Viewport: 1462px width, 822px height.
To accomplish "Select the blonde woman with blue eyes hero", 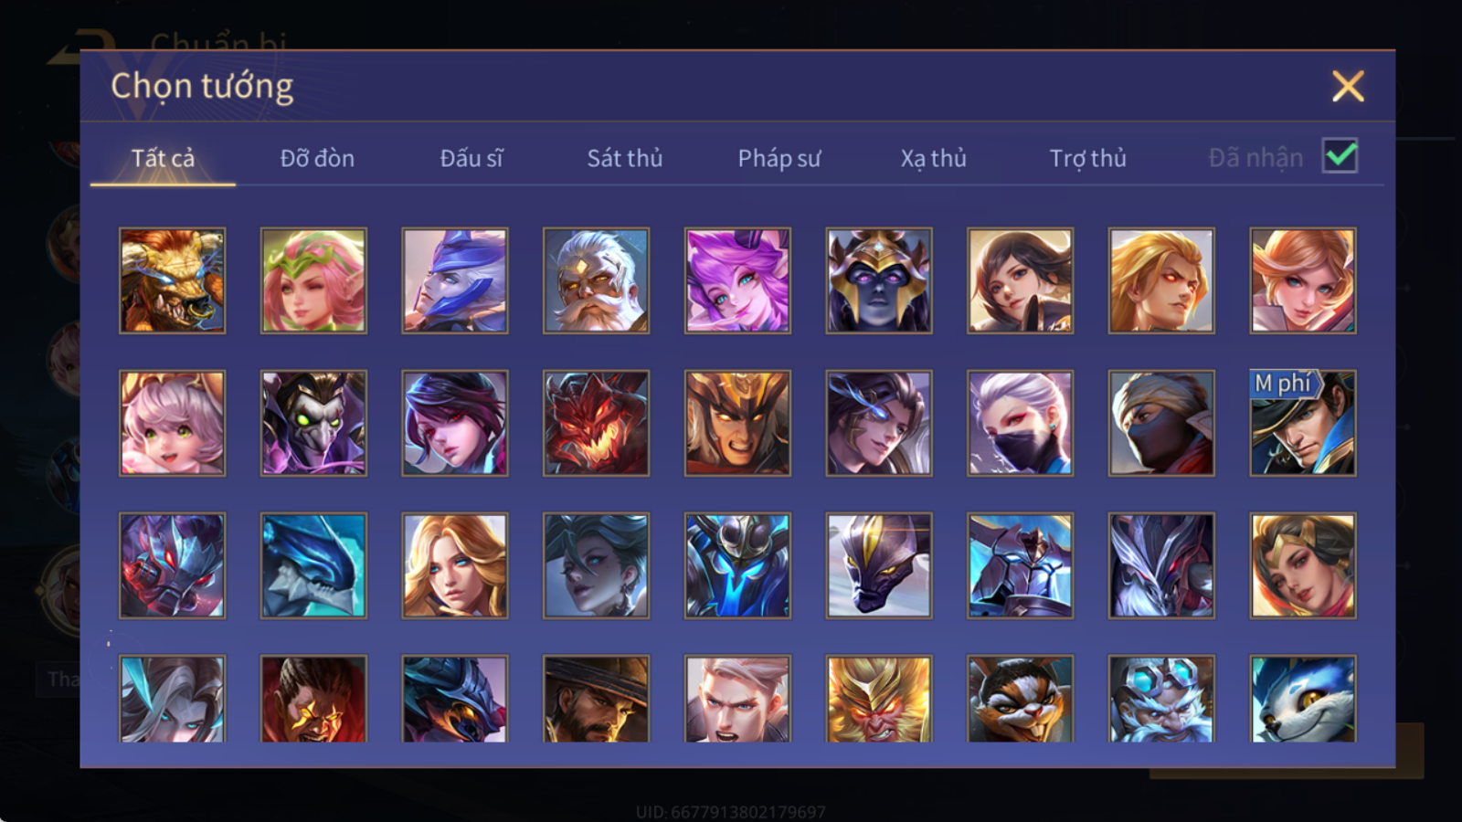I will (x=455, y=565).
